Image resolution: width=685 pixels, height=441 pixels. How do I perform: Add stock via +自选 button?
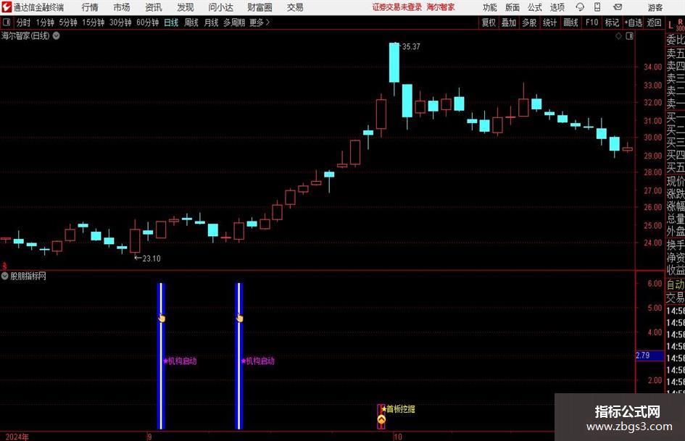coord(633,22)
